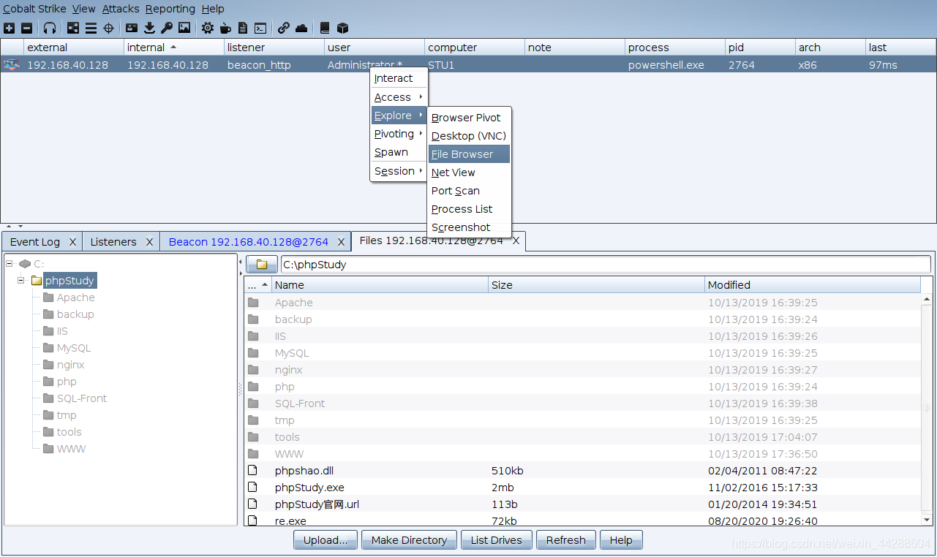Screen dimensions: 937x557
Task: Open Keystrokes key icon
Action: tap(167, 29)
